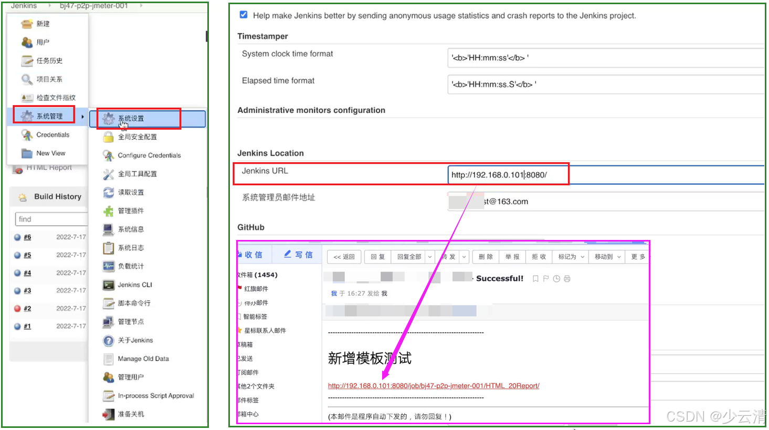Open the 转发 dropdown arrow
Screen dimensions: 769x430
(464, 257)
